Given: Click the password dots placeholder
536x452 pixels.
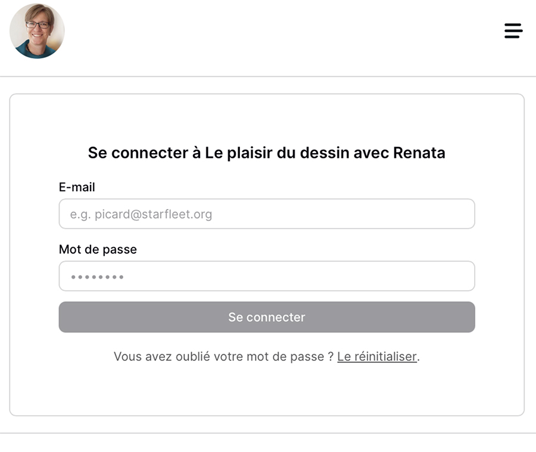Looking at the screenshot, I should pyautogui.click(x=97, y=277).
